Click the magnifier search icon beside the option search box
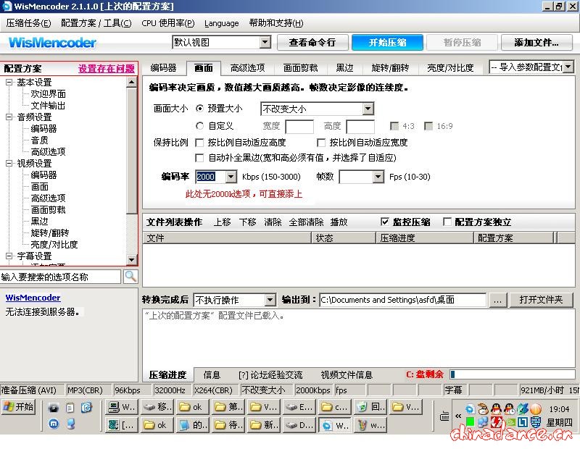Screen dimensions: 580x449 130,276
